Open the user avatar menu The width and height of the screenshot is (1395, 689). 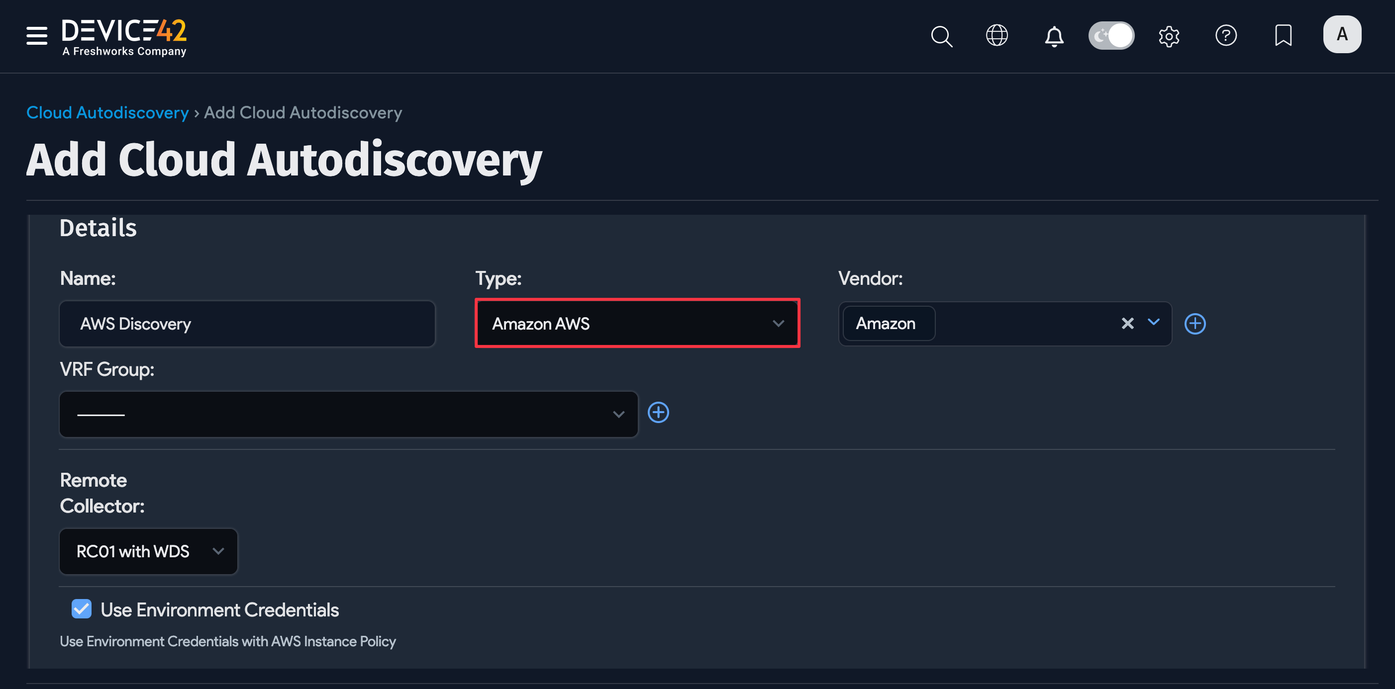tap(1342, 34)
